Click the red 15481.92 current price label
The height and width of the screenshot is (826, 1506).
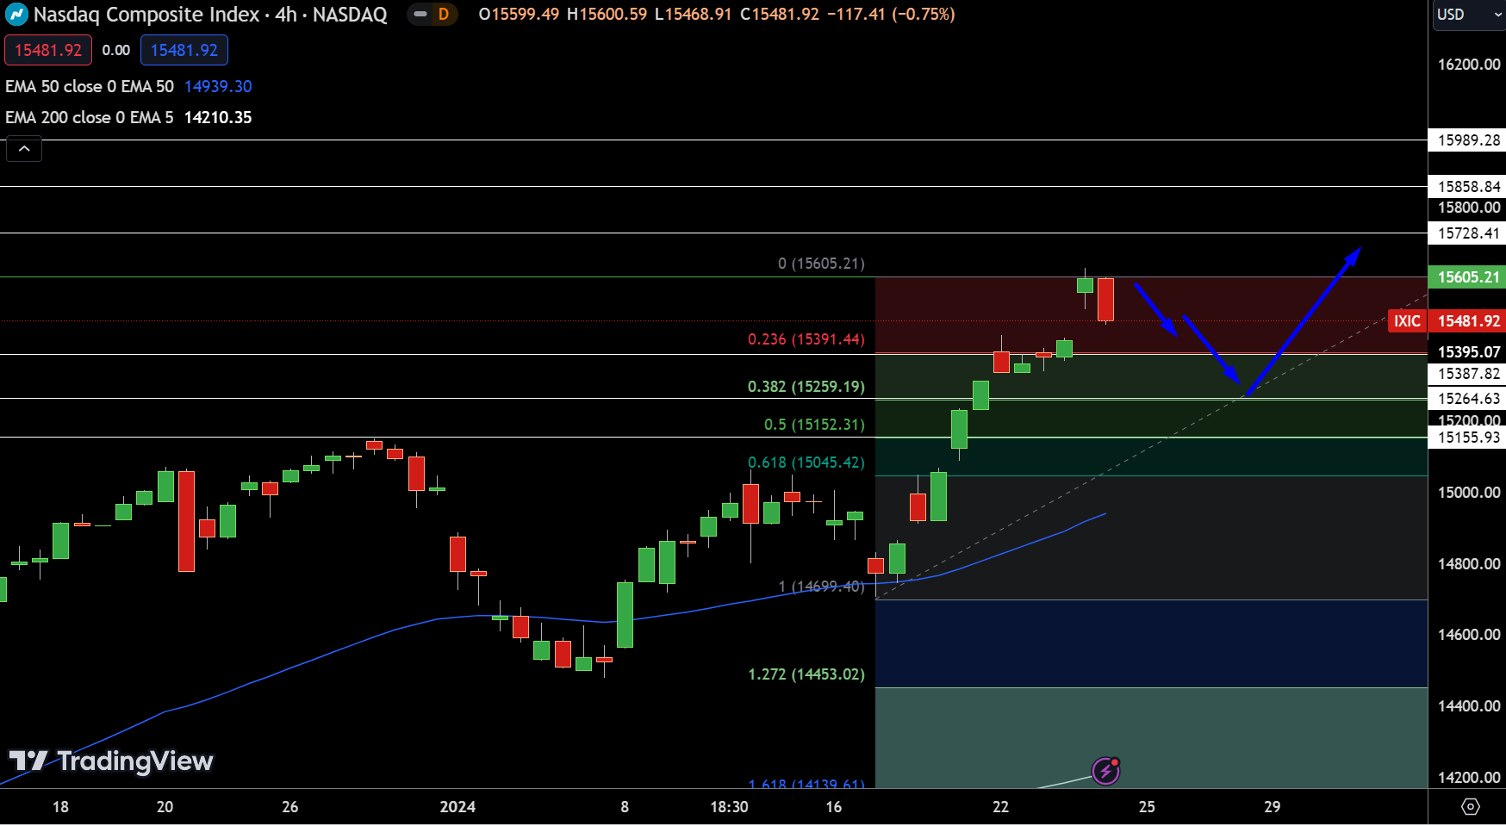coord(1468,321)
